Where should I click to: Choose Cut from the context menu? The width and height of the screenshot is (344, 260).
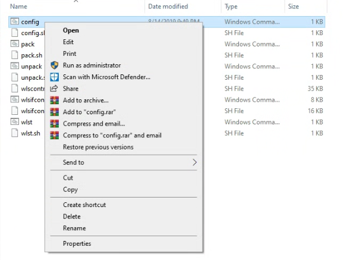[x=124, y=178]
